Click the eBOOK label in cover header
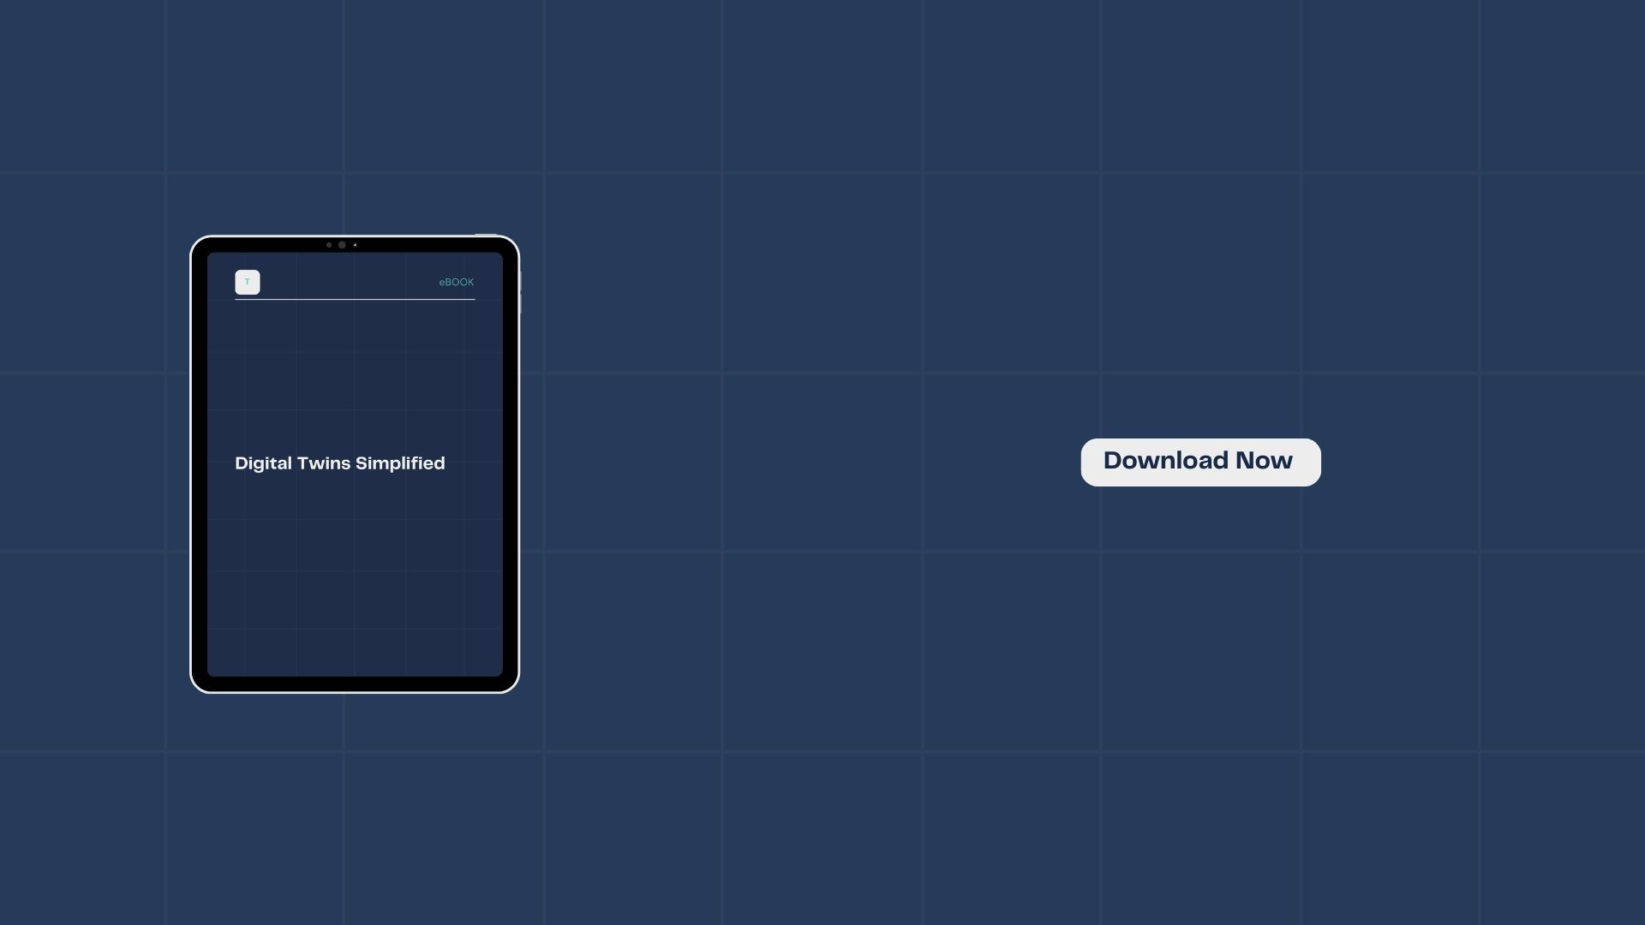The image size is (1645, 925). click(x=456, y=282)
